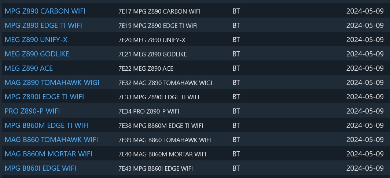Click the 7E21 MEG Z890 GODLIKE description
Screen dimensions: 390x178
point(152,54)
